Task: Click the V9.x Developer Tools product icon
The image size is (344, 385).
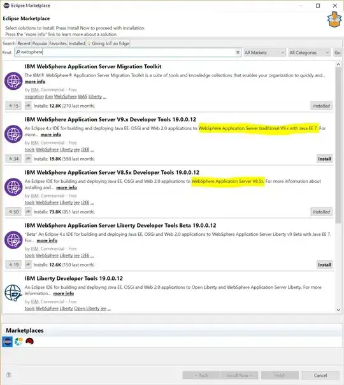Action: click(13, 134)
